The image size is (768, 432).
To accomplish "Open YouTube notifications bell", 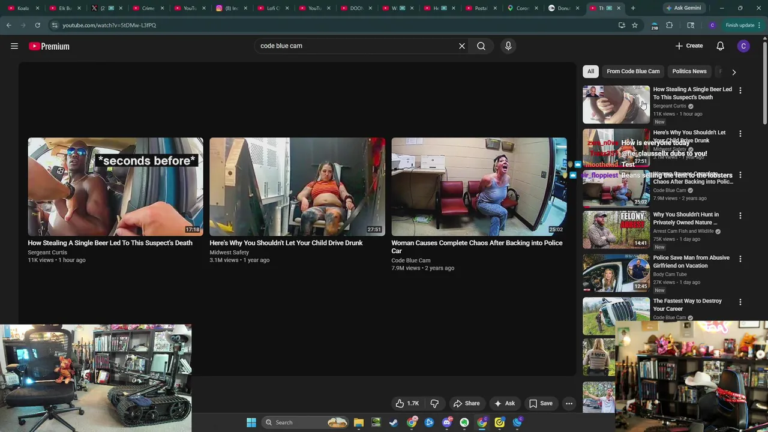I will pyautogui.click(x=720, y=46).
